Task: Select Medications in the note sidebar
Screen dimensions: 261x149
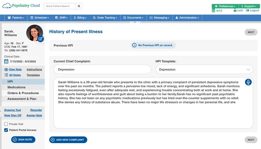Action: 16,87
